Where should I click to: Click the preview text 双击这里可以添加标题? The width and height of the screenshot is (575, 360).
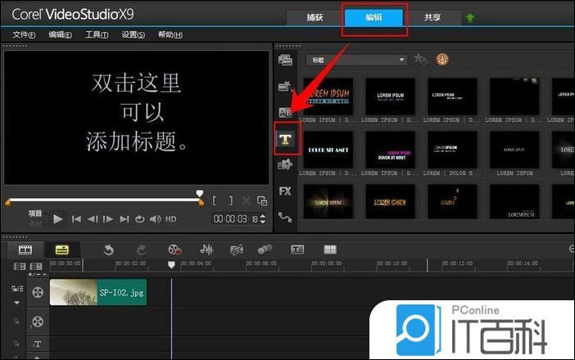pos(137,112)
